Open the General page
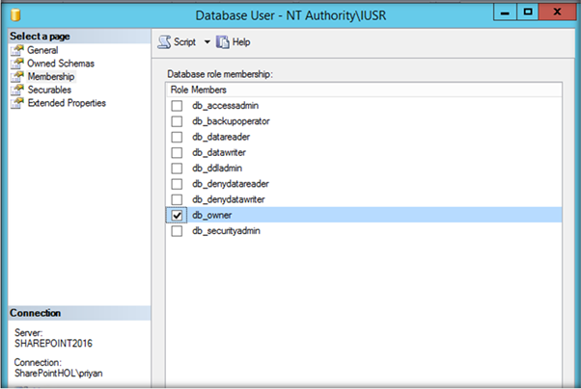The image size is (581, 389). point(42,50)
